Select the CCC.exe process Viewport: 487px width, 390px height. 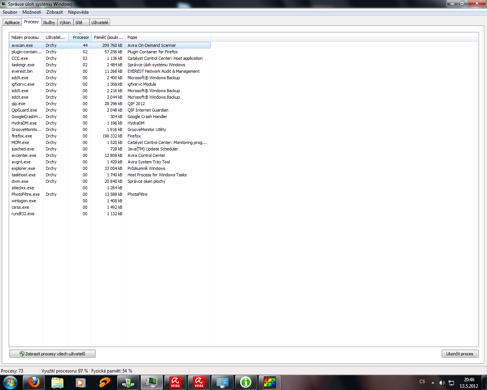click(x=110, y=58)
